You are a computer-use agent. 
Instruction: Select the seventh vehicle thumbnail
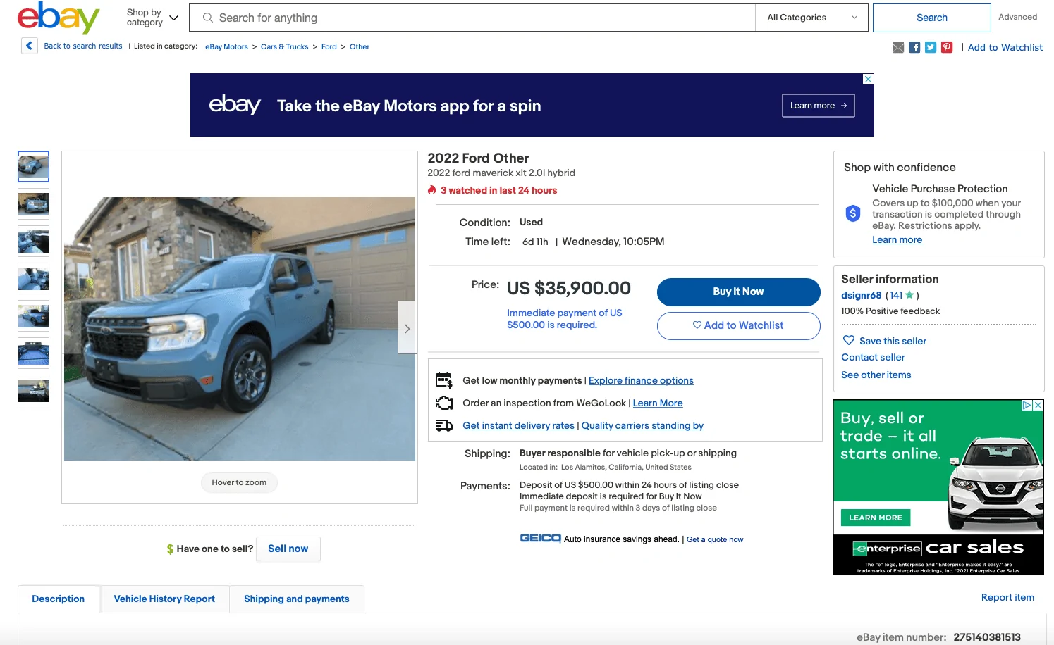point(33,391)
